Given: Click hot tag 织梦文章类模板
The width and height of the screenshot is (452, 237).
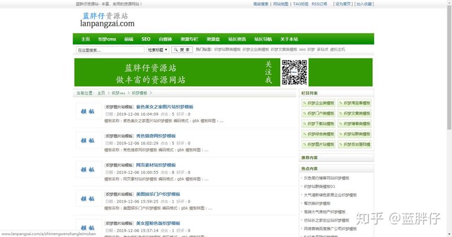Looking at the screenshot, I should pos(284,50).
